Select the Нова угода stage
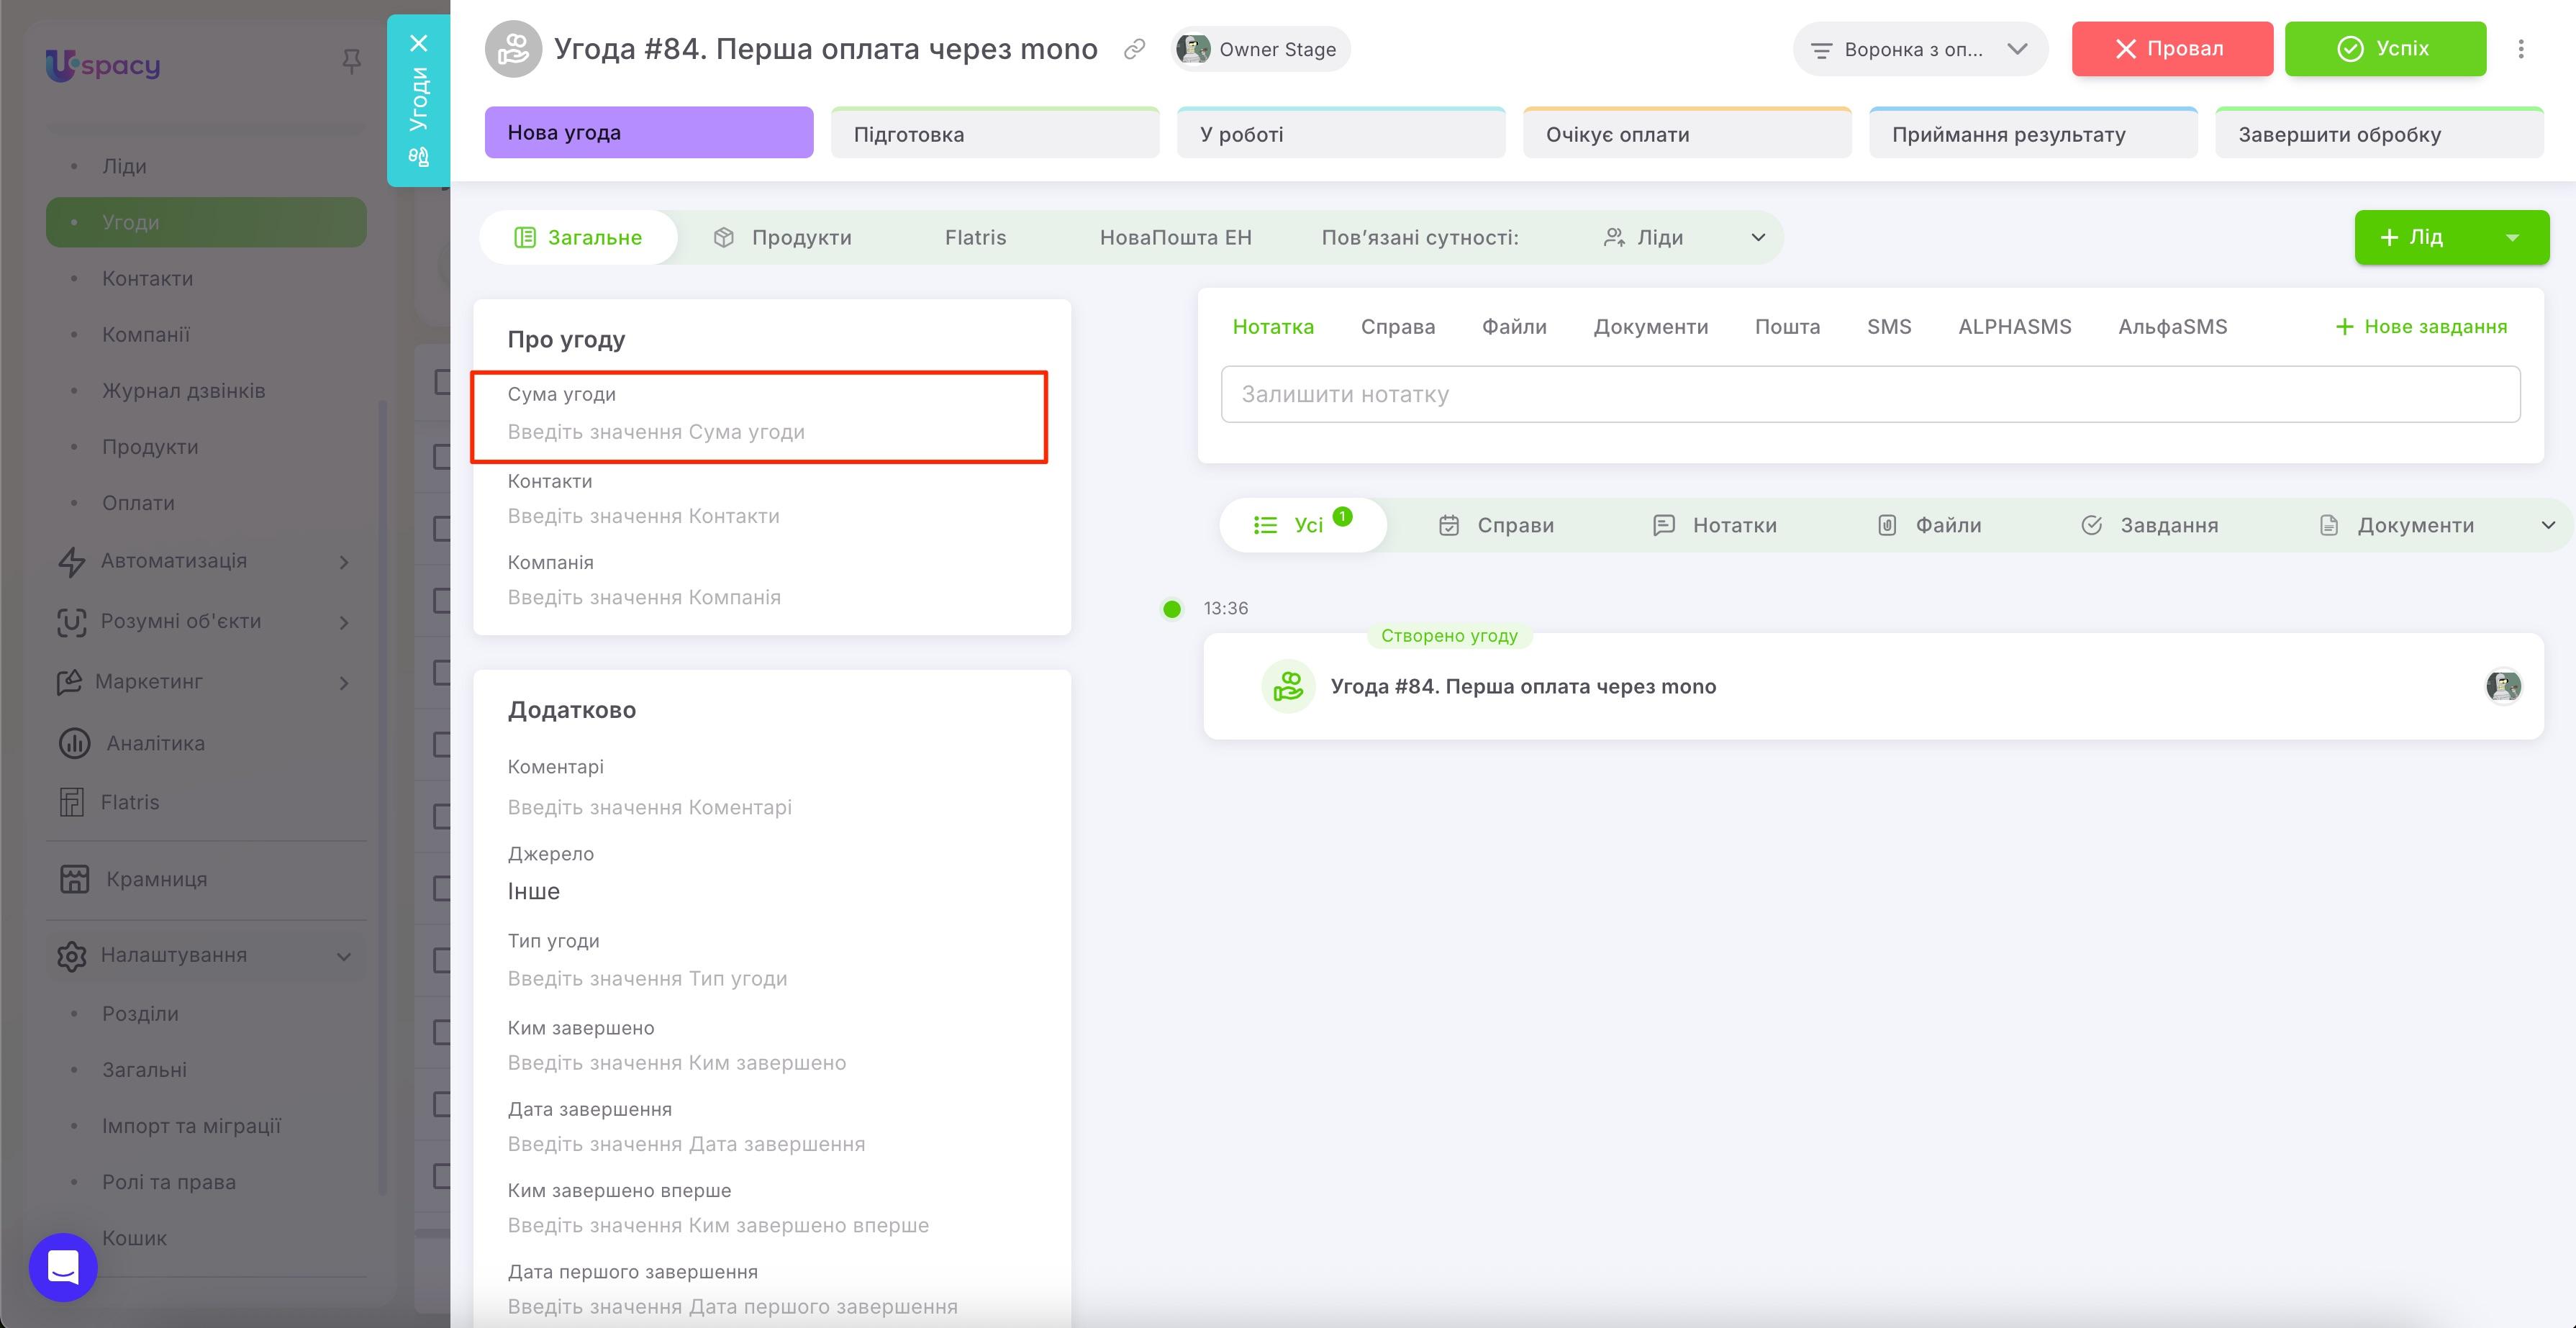This screenshot has width=2576, height=1328. pyautogui.click(x=649, y=133)
